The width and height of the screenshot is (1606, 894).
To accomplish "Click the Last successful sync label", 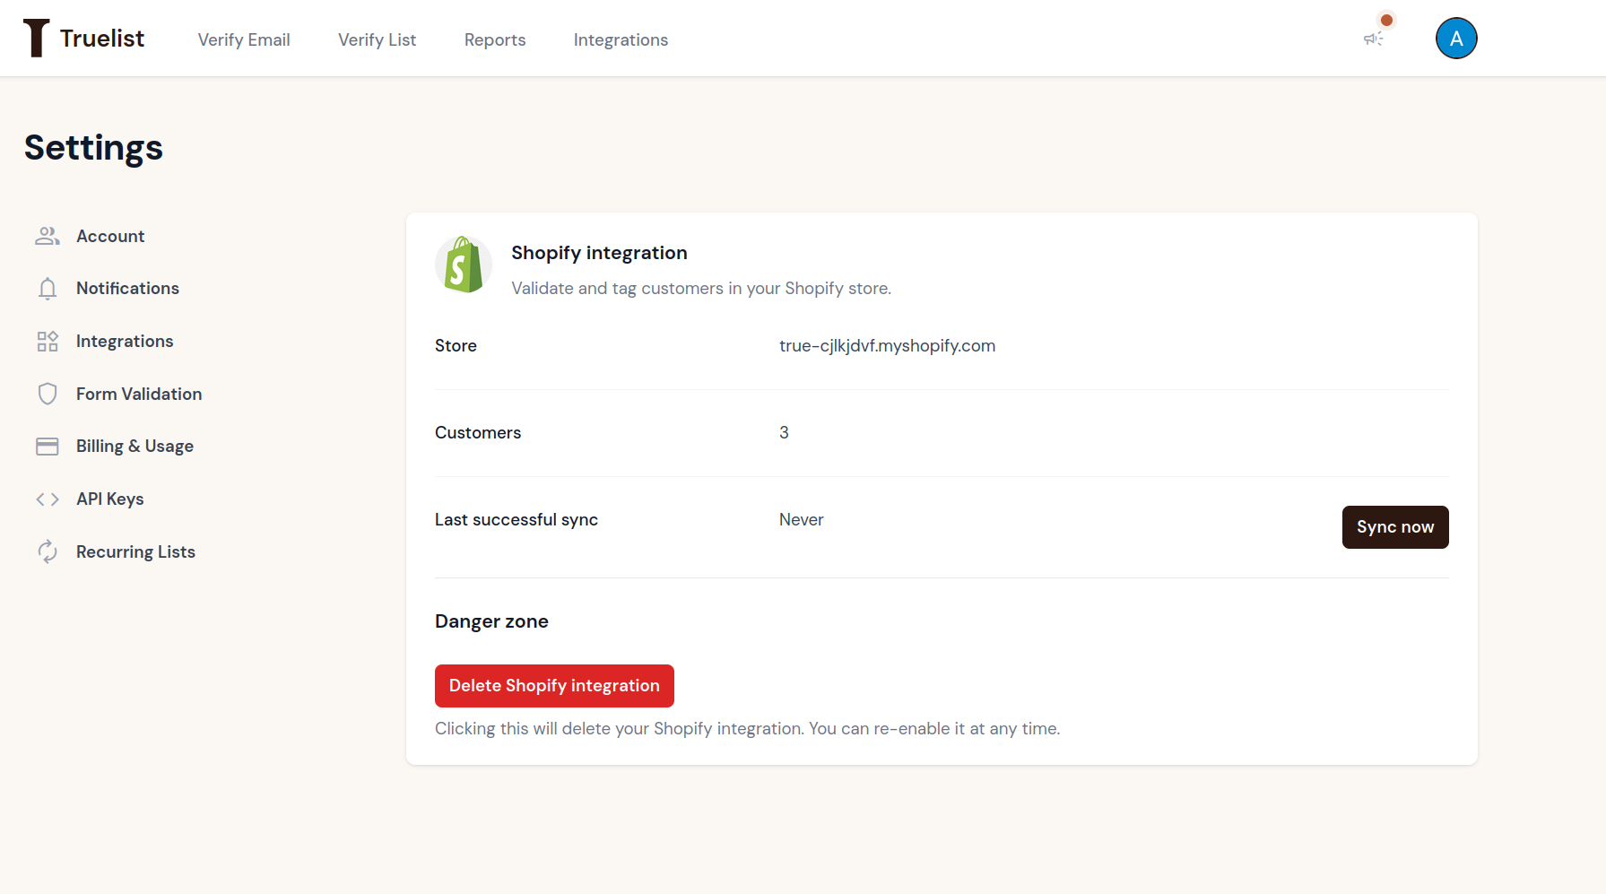I will 517,519.
